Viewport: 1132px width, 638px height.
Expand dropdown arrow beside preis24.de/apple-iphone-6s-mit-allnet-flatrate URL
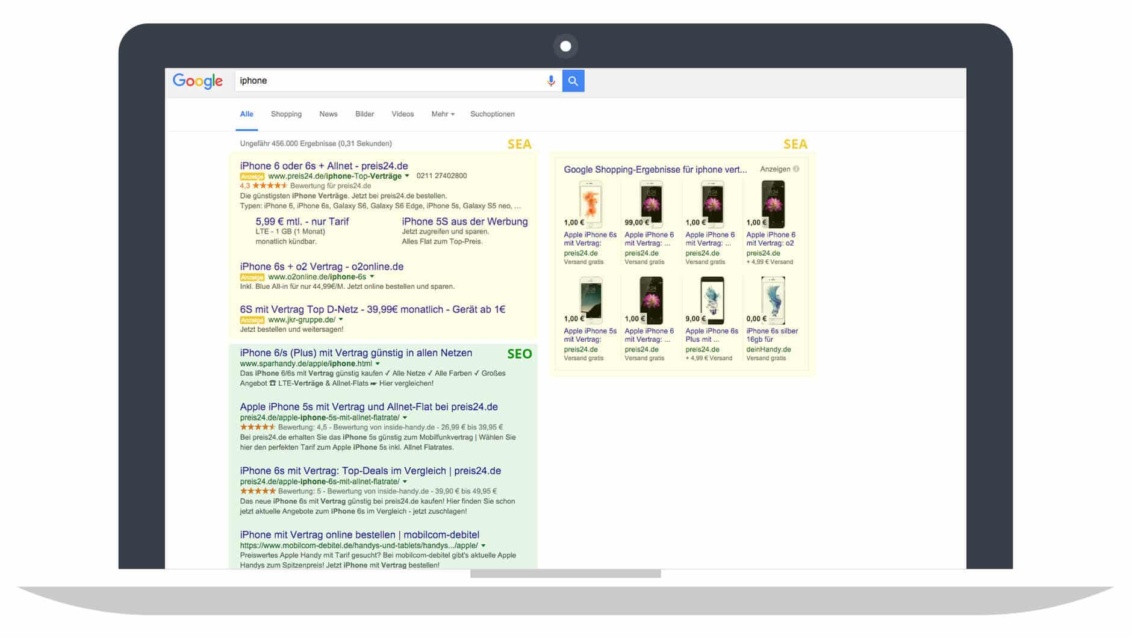click(x=405, y=482)
